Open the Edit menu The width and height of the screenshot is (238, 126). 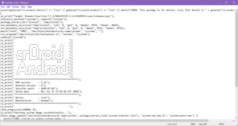[8, 7]
